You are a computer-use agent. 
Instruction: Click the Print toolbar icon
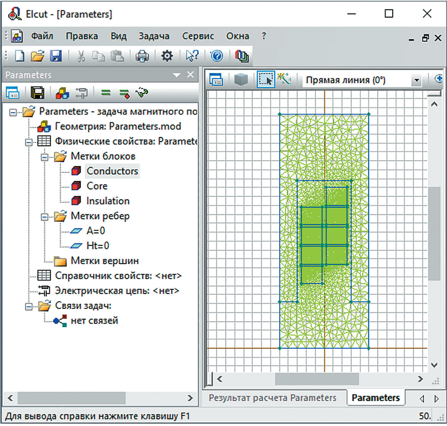tap(142, 56)
